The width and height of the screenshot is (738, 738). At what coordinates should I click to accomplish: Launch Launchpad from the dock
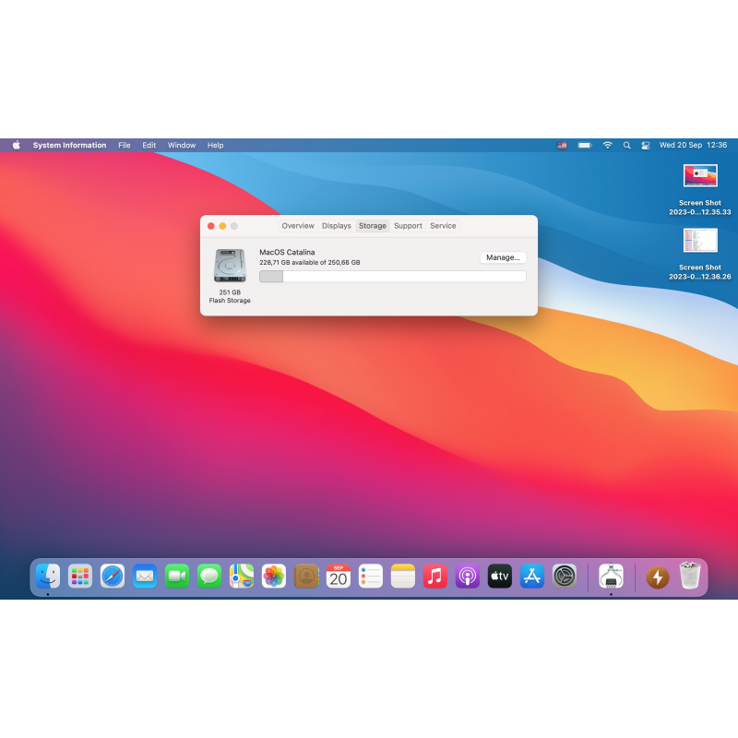(80, 577)
